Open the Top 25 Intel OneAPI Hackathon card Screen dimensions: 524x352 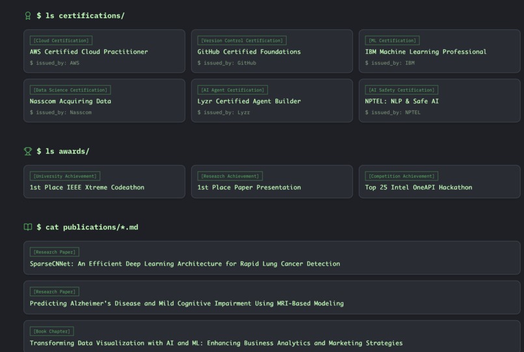(439, 182)
